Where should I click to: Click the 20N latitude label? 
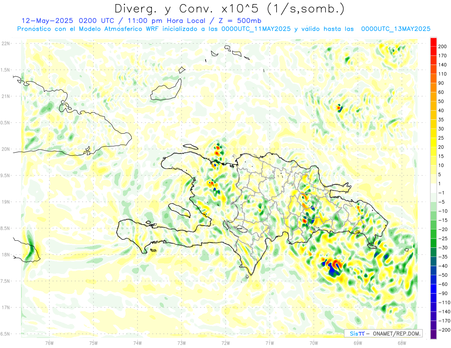tap(6, 149)
